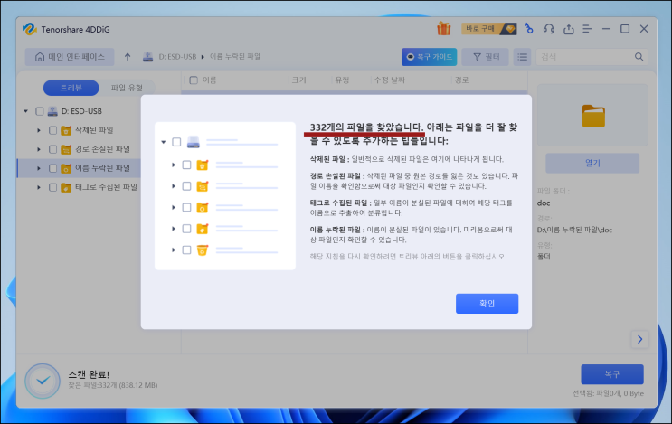Expand the 삭제된 파일 tree node
672x424 pixels.
tap(39, 130)
